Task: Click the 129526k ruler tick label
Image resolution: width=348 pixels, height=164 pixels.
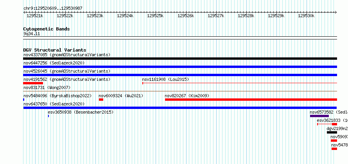Action: [186, 16]
